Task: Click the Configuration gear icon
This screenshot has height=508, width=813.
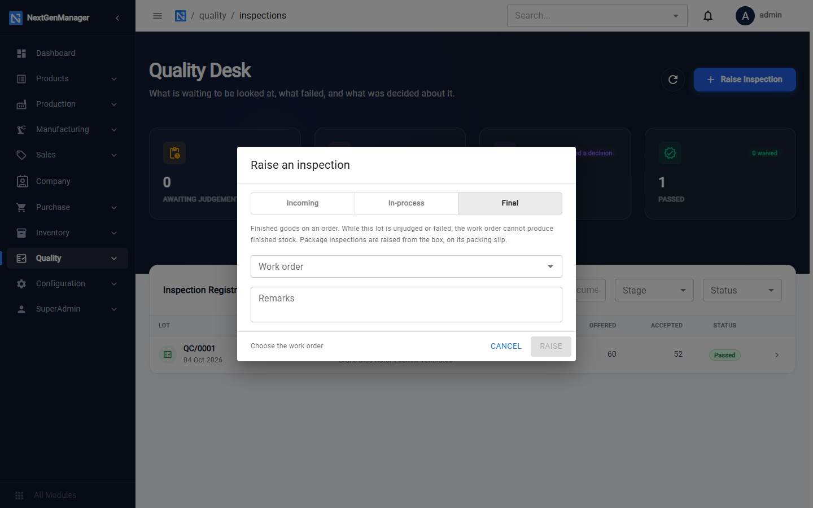Action: (x=21, y=284)
